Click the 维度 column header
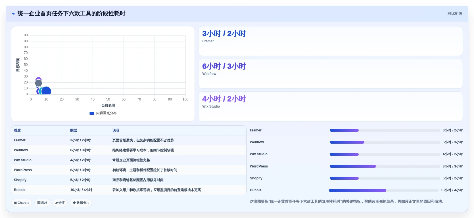This screenshot has height=218, width=474. click(17, 130)
